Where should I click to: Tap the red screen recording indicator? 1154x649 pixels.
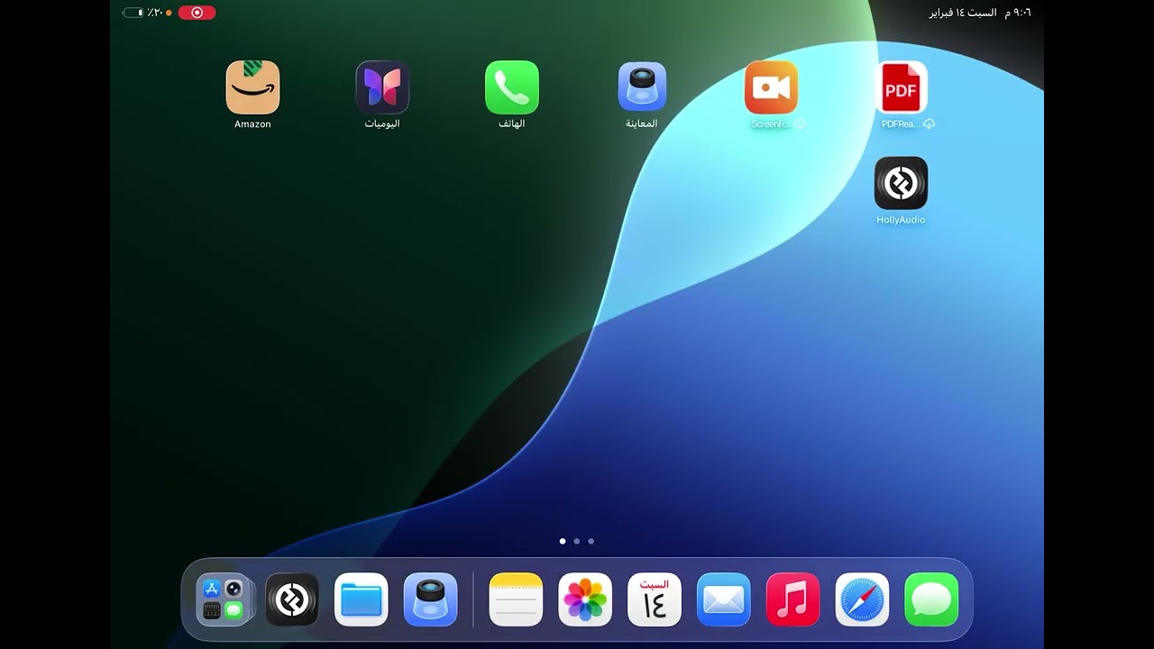[197, 13]
